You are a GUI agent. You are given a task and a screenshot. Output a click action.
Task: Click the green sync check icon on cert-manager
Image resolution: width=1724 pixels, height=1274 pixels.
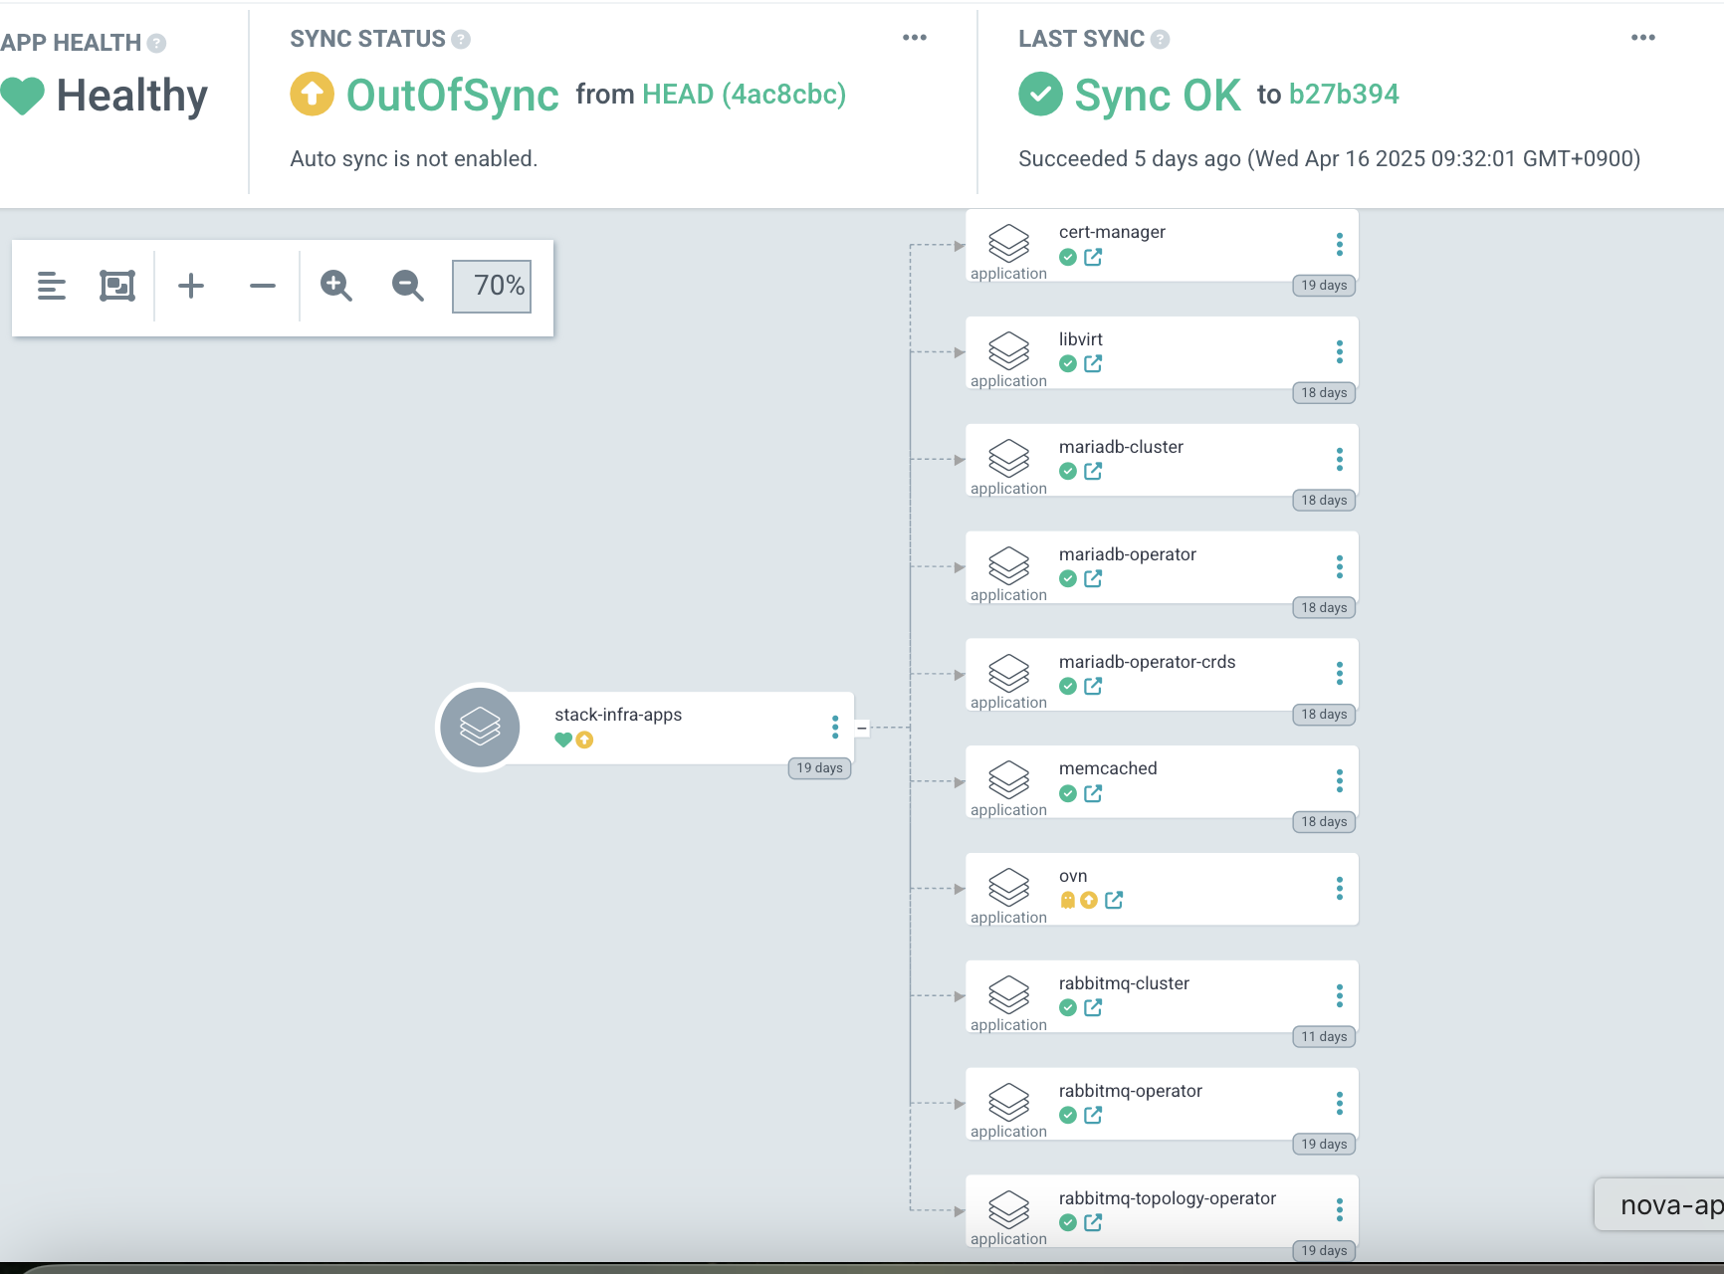tap(1068, 257)
